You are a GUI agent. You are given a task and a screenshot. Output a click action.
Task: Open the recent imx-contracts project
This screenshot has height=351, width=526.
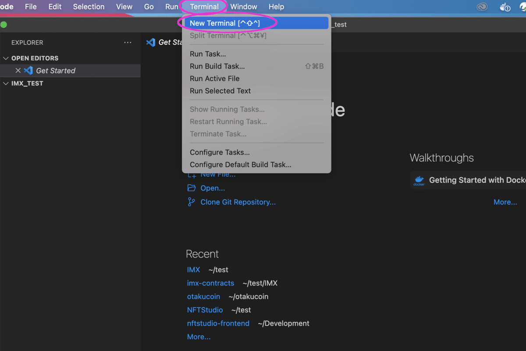[210, 283]
